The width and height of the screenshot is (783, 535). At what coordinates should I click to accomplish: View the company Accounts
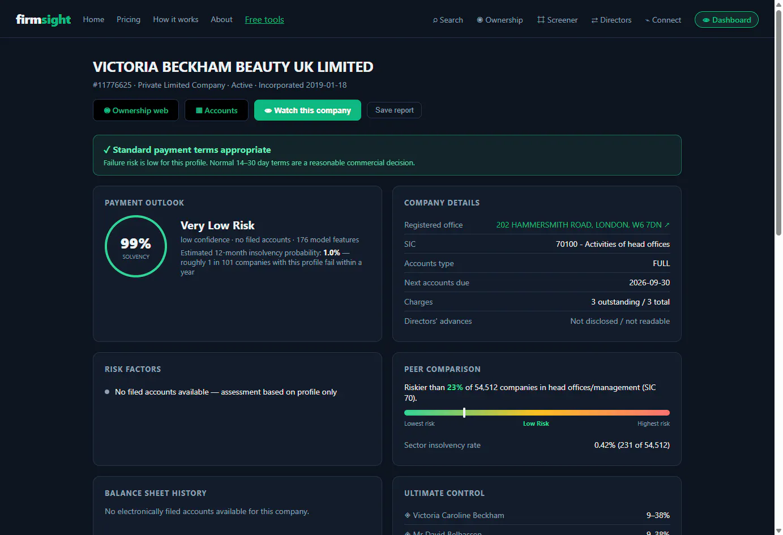tap(217, 110)
